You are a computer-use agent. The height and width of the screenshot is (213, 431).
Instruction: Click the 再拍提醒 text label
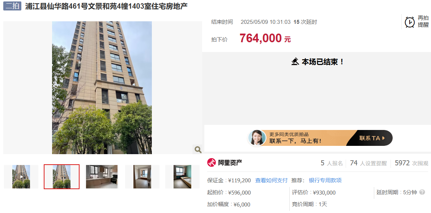[423, 21]
